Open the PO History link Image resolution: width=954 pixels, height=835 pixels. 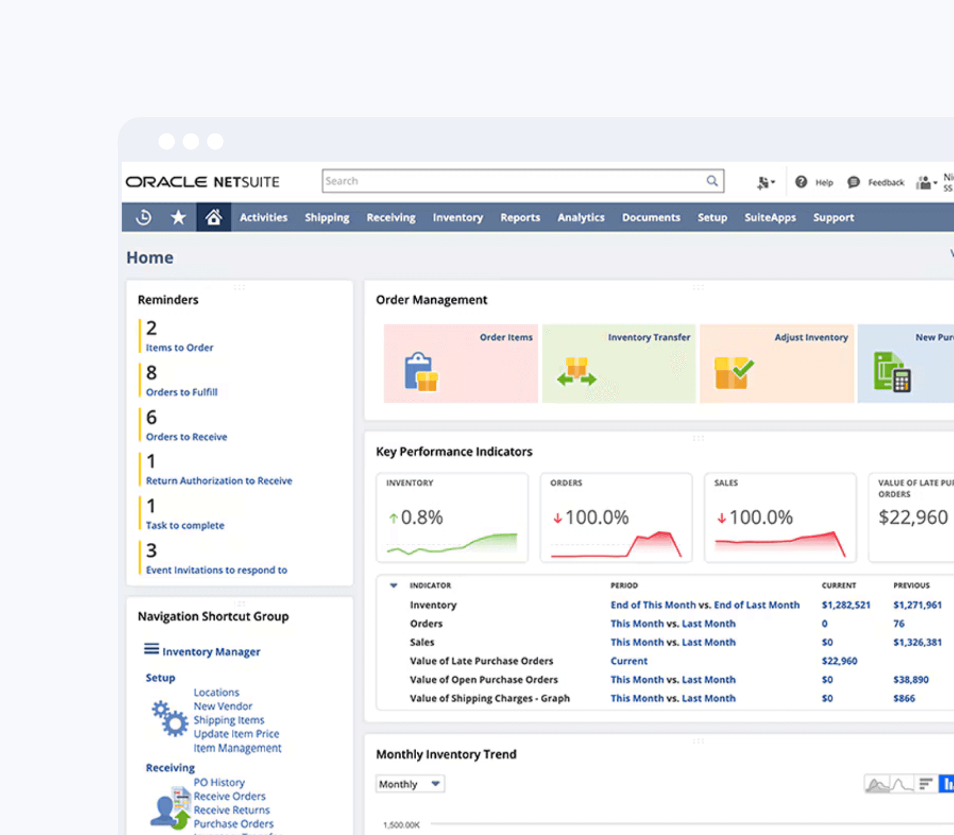[219, 783]
